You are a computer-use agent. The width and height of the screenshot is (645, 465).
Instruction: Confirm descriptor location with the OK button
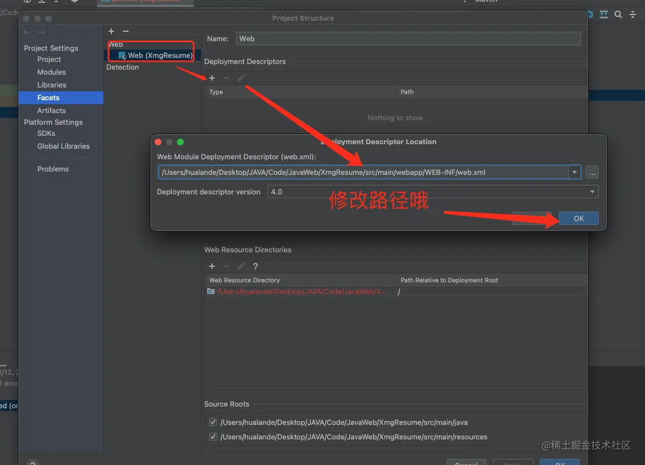point(578,218)
